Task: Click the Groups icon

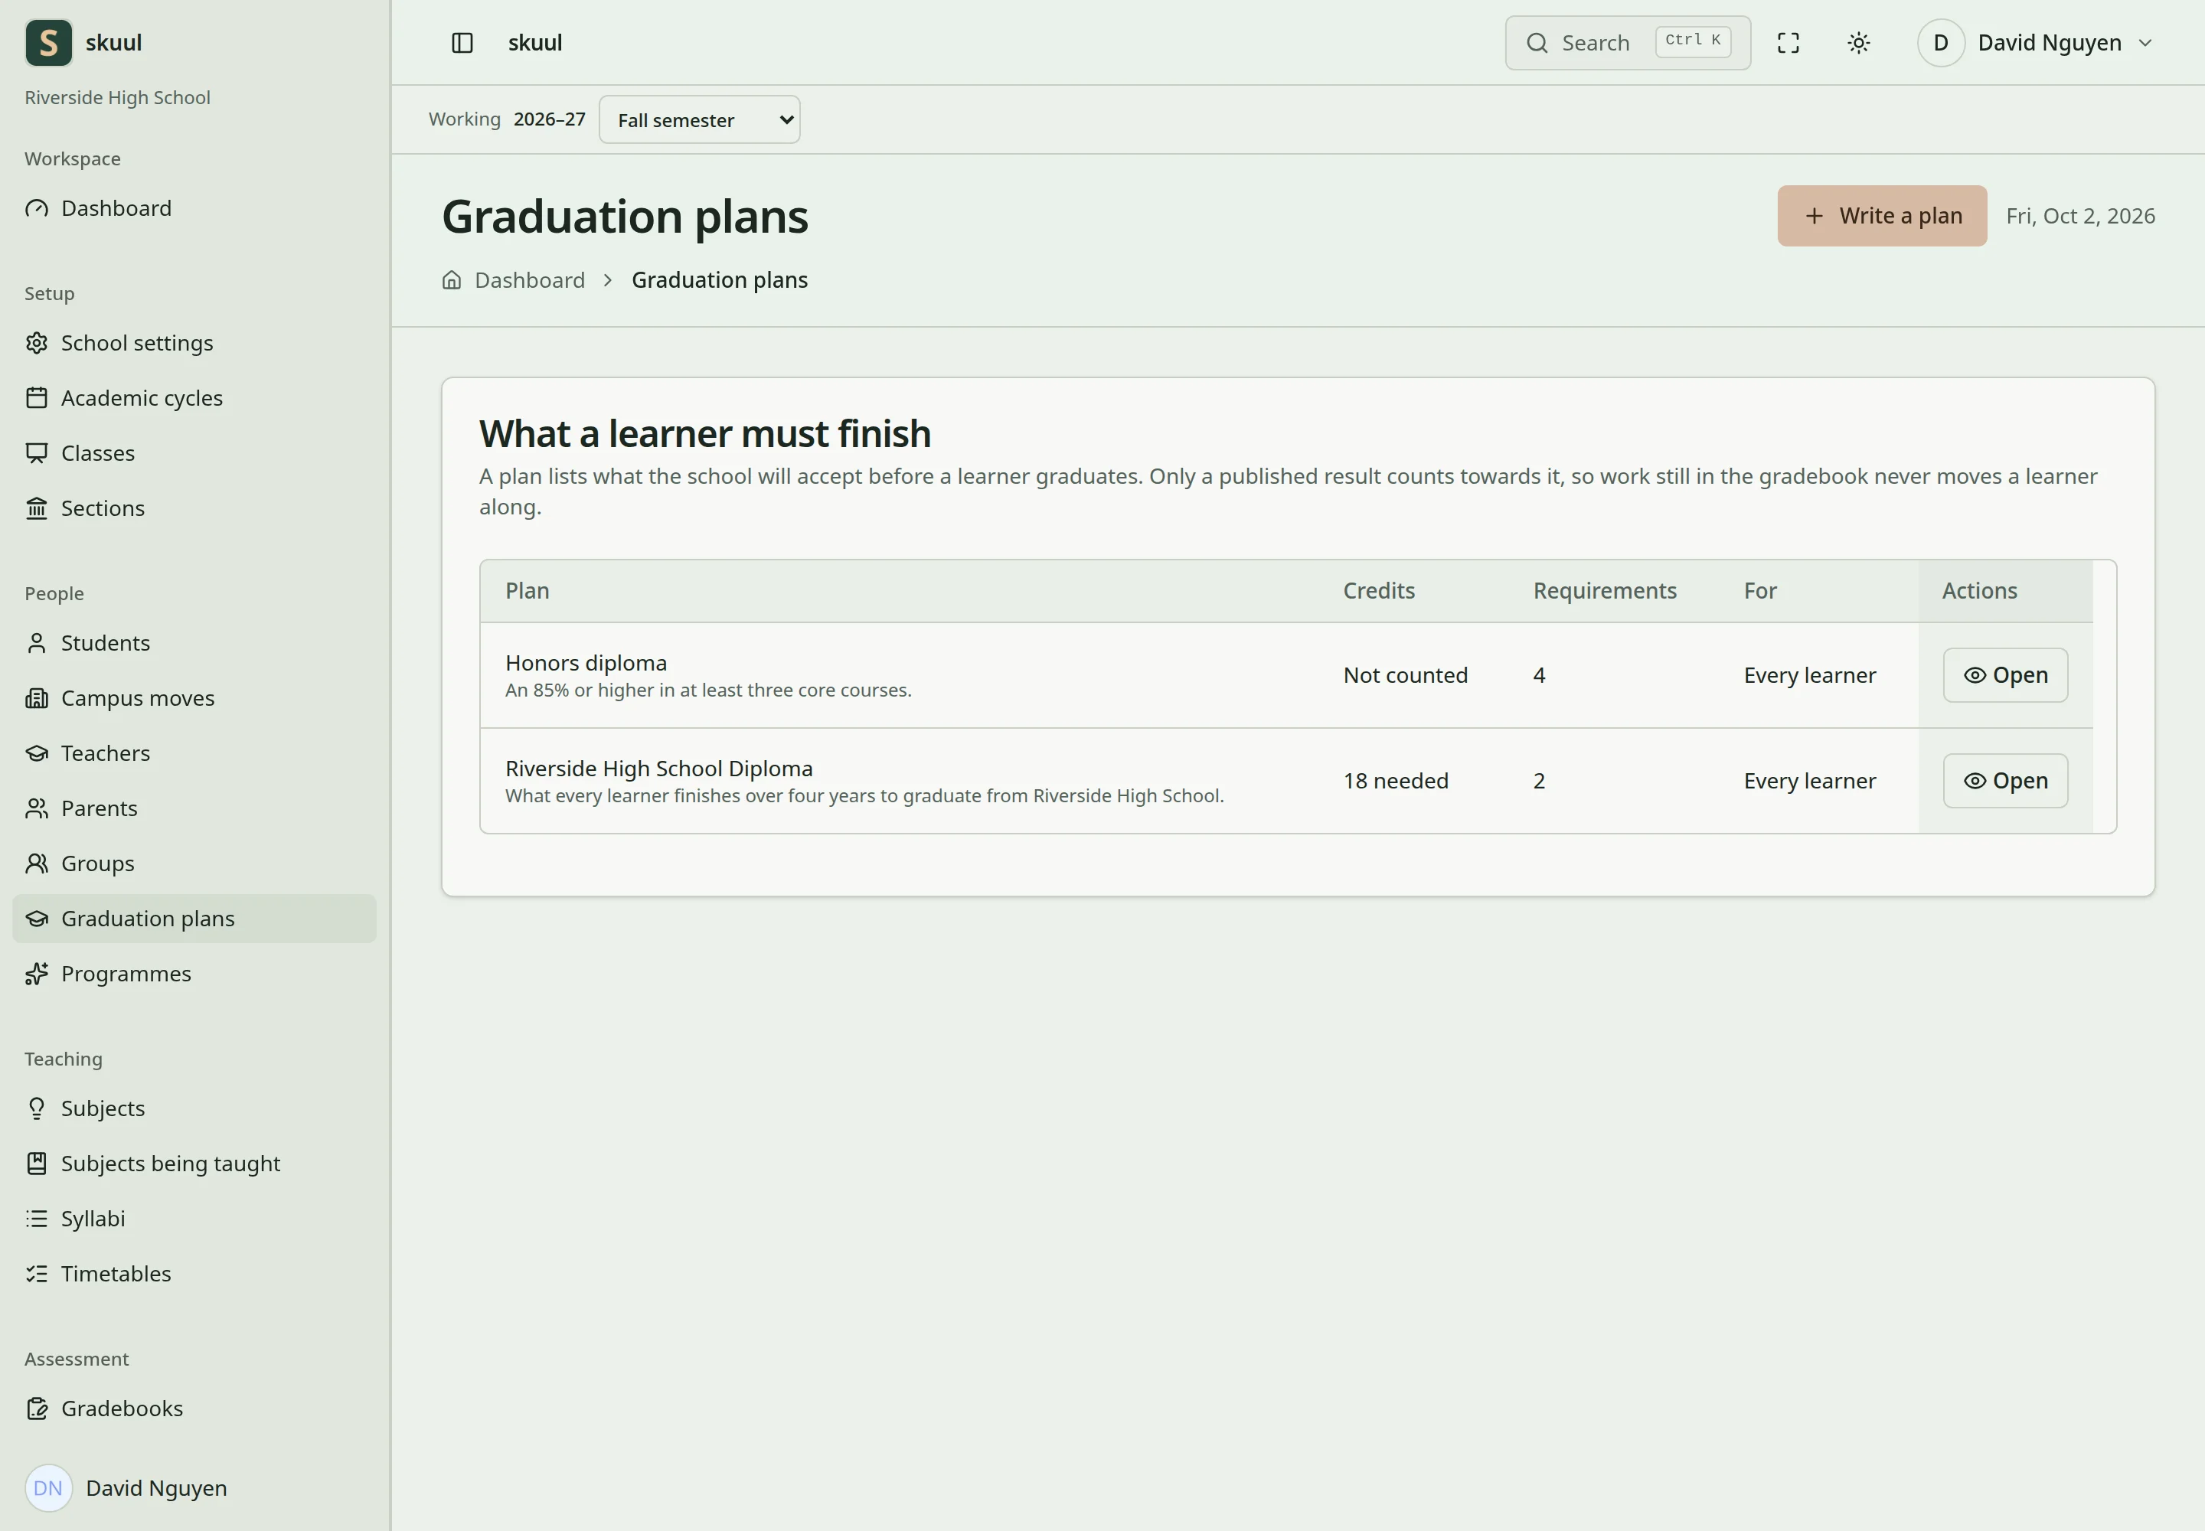Action: [x=37, y=863]
